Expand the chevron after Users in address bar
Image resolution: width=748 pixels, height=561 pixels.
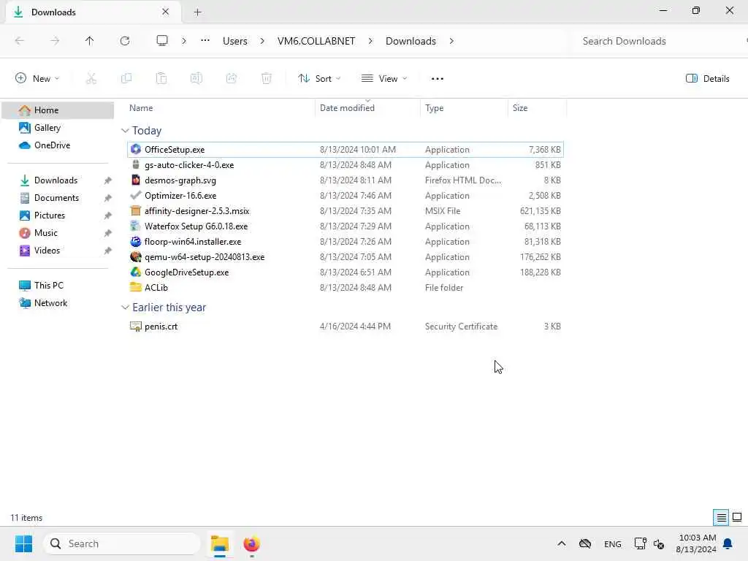[x=262, y=41]
